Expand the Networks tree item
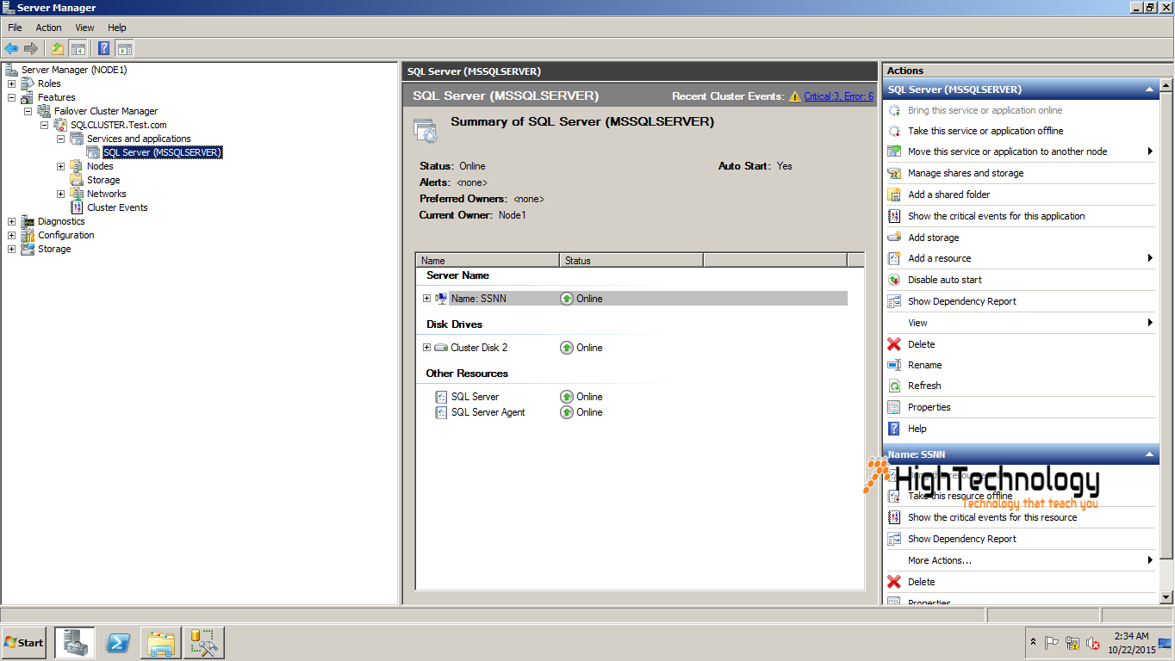 point(60,194)
